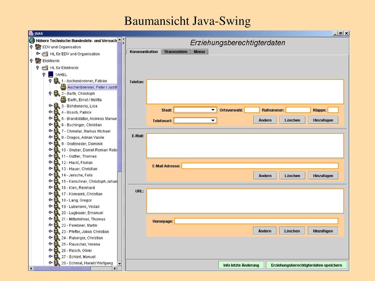The width and height of the screenshot is (375, 281).
Task: Click the tree scroll-up arrow
Action: click(120, 40)
